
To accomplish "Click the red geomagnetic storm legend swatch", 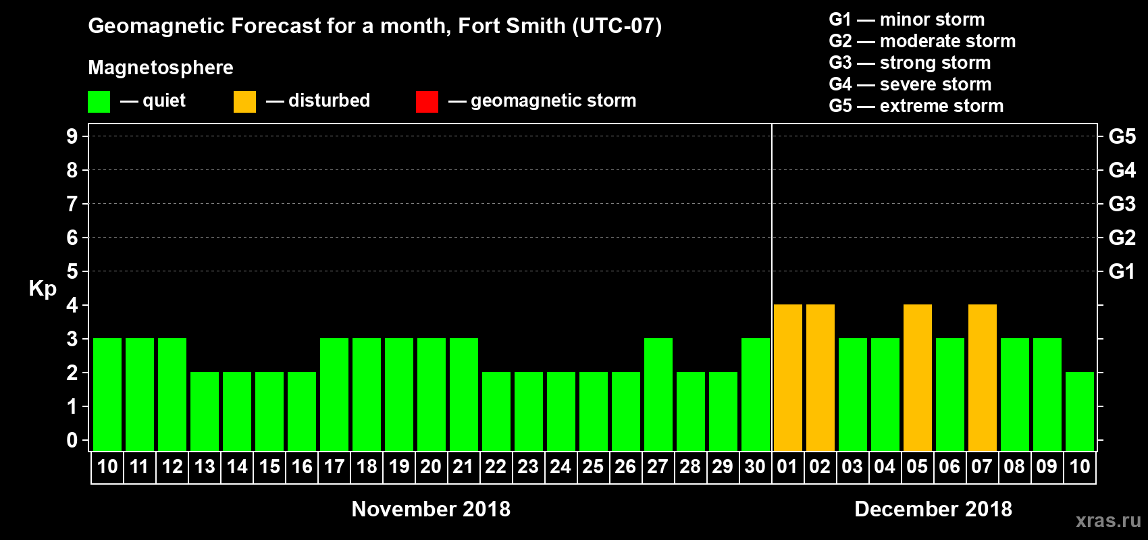I will [427, 102].
